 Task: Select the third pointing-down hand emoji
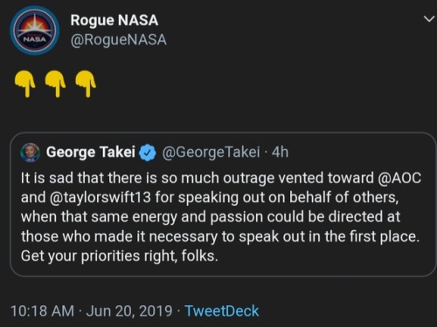tap(86, 84)
